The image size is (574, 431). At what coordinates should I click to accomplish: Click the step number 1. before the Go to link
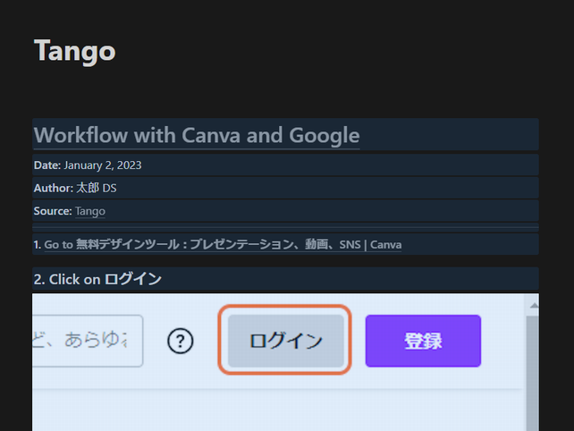pyautogui.click(x=38, y=245)
